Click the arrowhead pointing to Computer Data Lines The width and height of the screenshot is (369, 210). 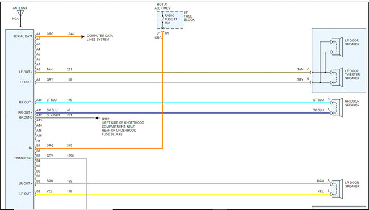click(x=83, y=37)
